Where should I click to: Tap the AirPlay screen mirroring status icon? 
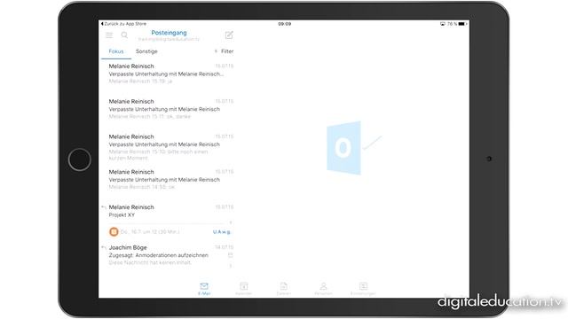[443, 24]
